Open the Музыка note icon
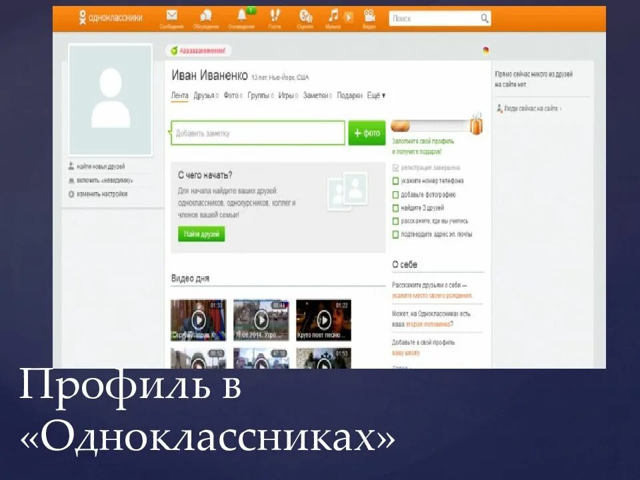 tap(333, 16)
